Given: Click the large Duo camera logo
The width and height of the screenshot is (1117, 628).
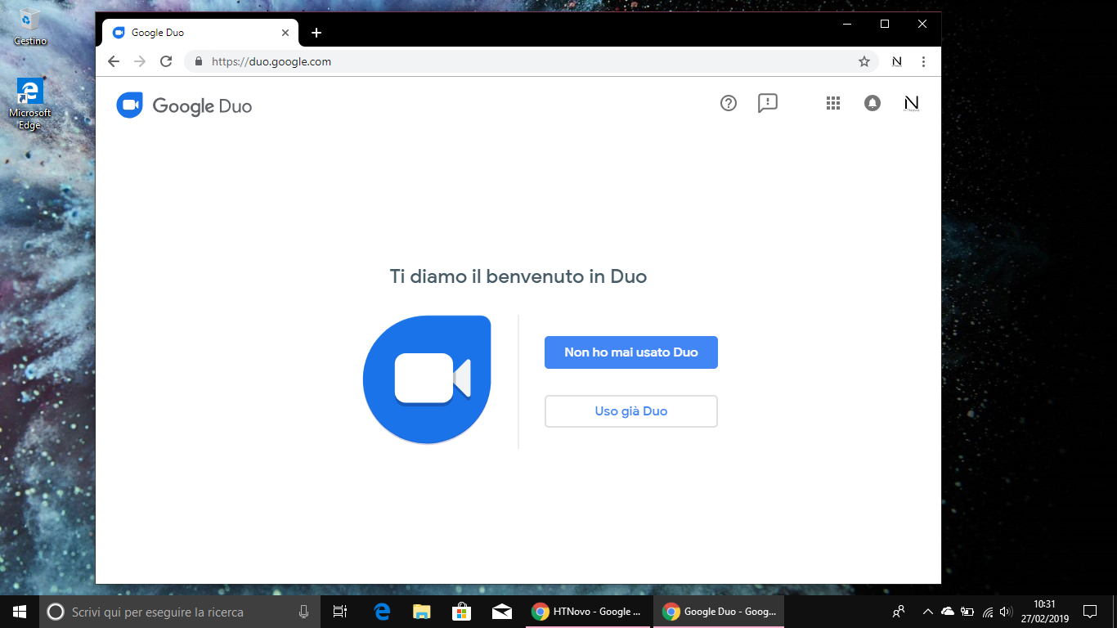Looking at the screenshot, I should (x=427, y=379).
